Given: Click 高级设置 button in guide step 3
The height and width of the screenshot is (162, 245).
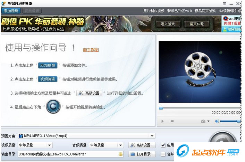Looking at the screenshot, I should [x=89, y=93].
